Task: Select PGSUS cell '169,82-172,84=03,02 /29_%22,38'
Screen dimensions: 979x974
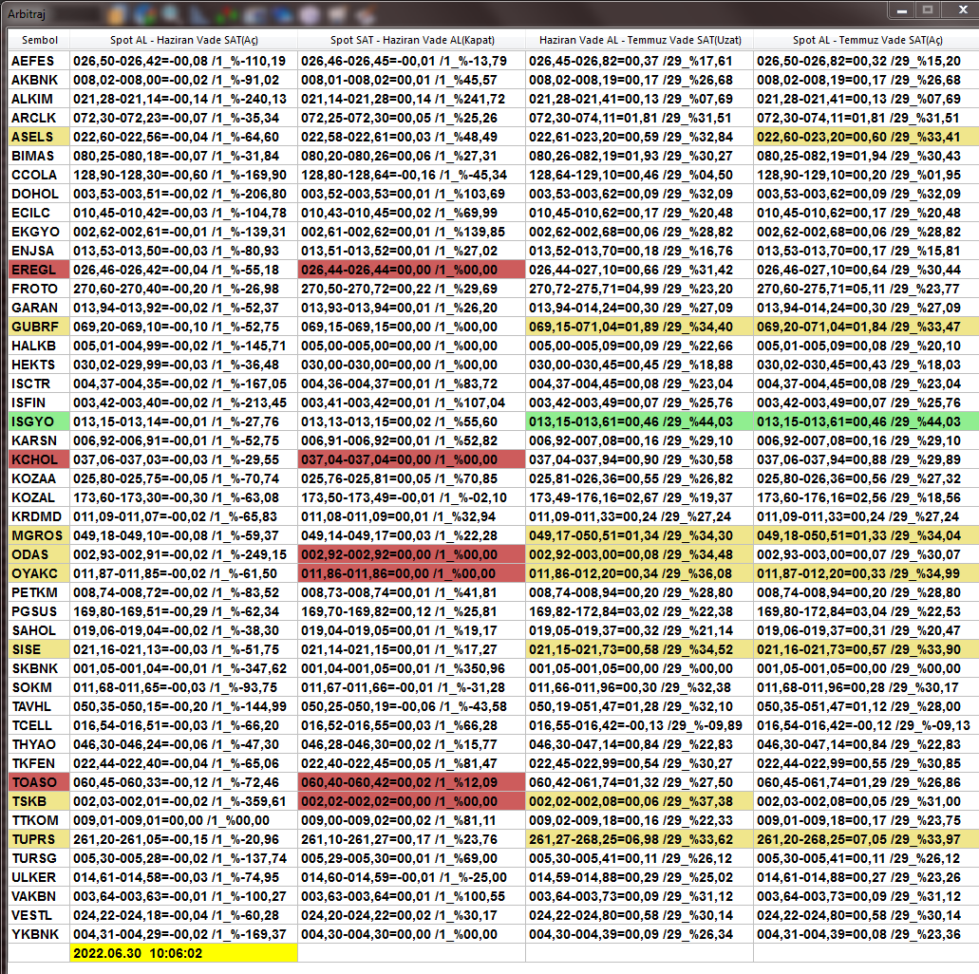Action: click(x=639, y=611)
